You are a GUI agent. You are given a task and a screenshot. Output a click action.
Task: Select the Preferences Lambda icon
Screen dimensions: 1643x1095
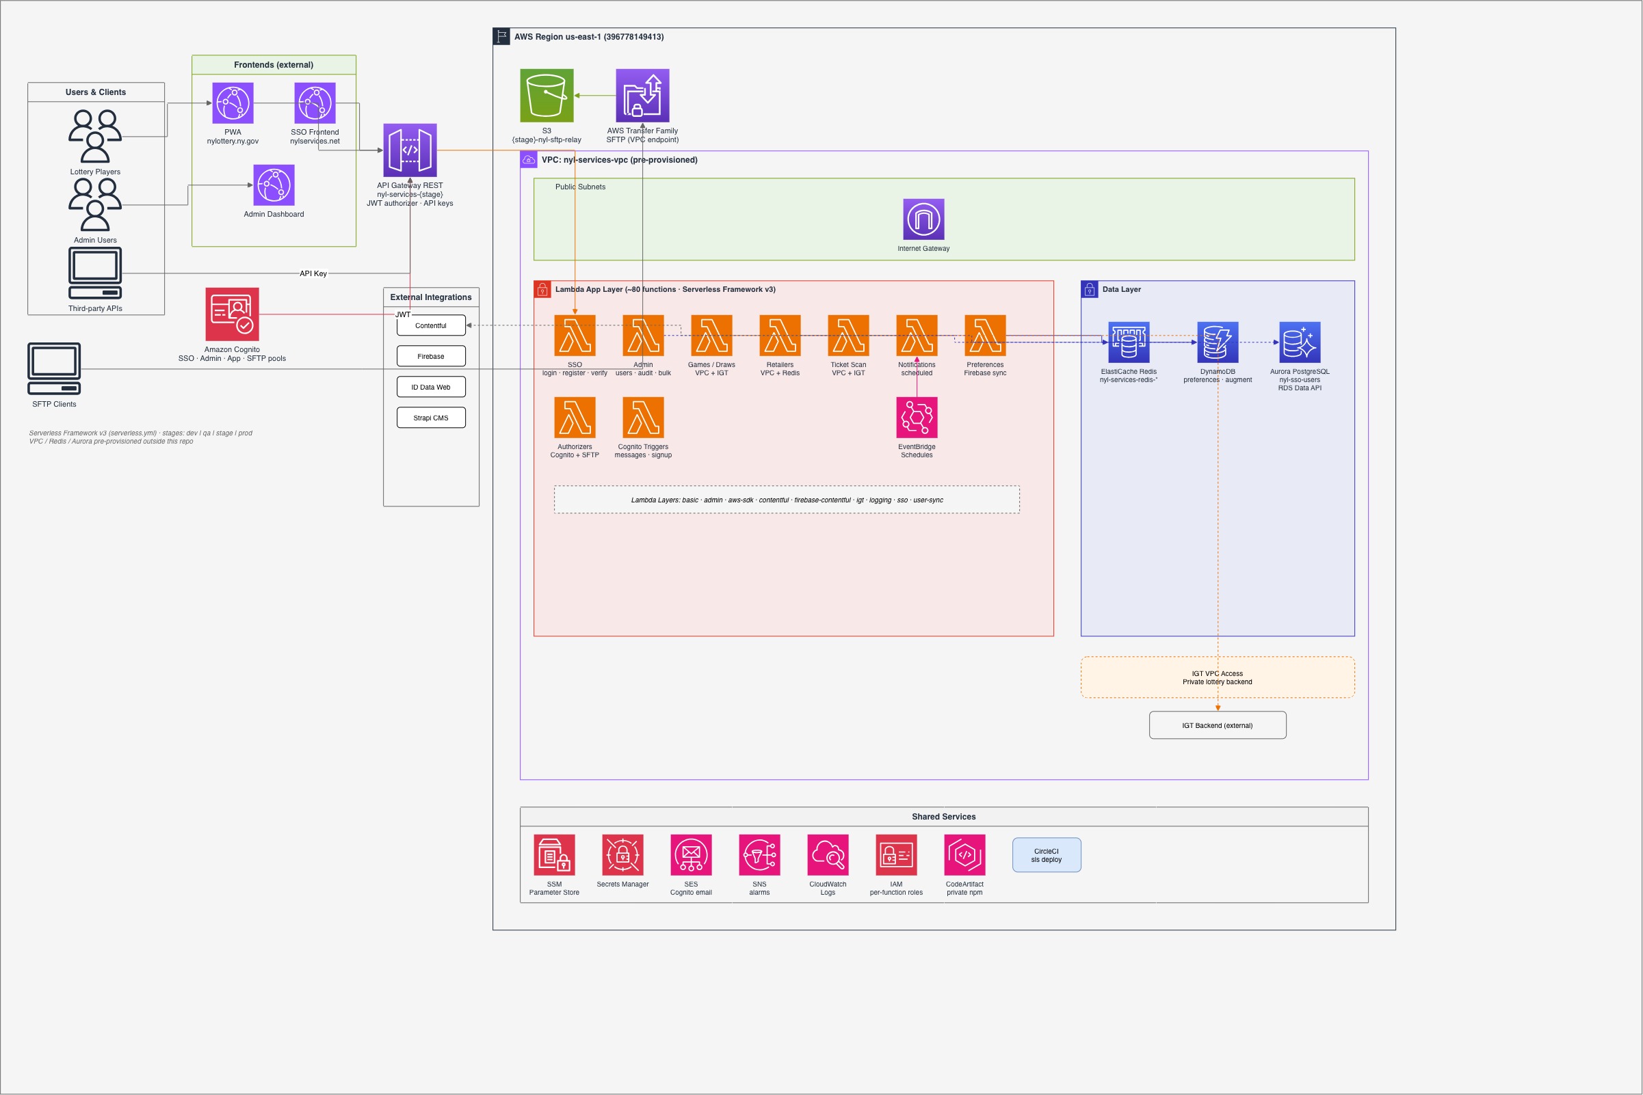[x=986, y=335]
